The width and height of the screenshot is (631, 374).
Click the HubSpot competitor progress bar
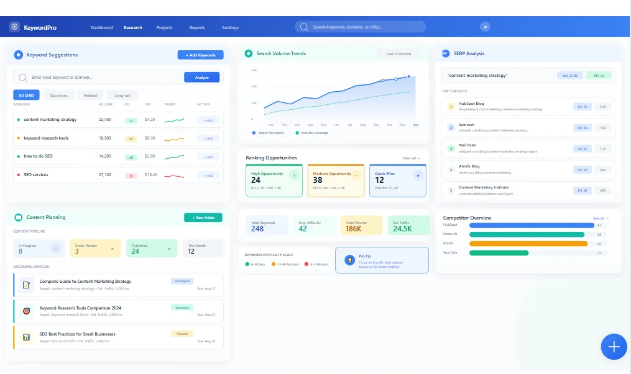tap(532, 226)
